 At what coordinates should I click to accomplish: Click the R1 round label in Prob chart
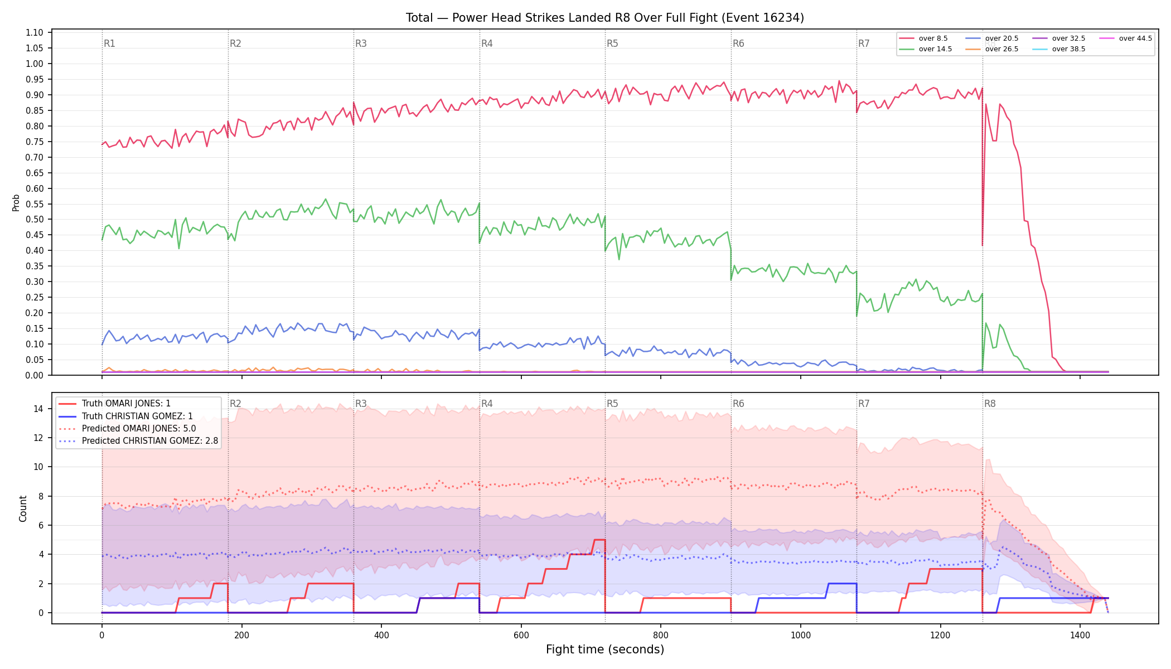[109, 43]
